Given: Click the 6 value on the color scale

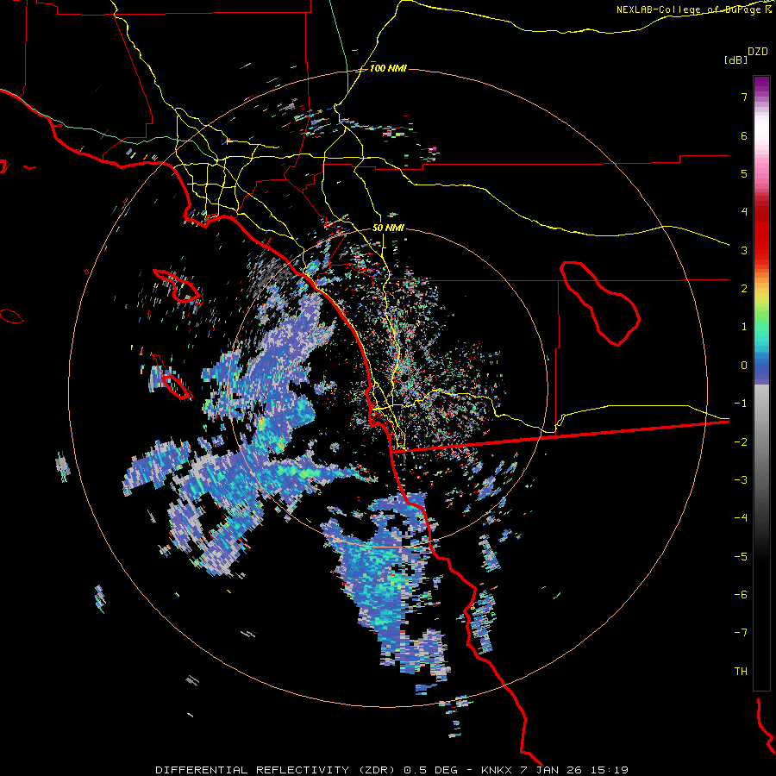Looking at the screenshot, I should [744, 135].
